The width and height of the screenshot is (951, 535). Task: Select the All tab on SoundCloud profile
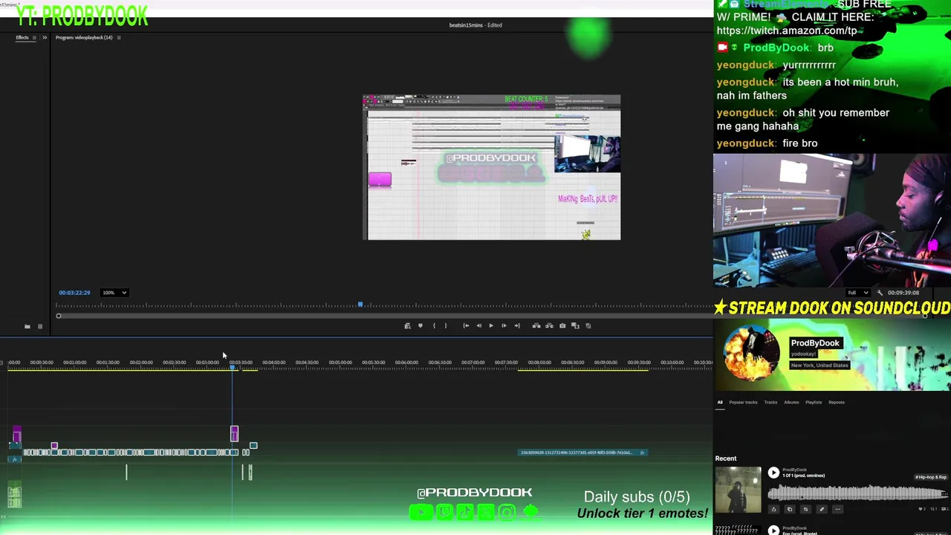[x=719, y=402]
